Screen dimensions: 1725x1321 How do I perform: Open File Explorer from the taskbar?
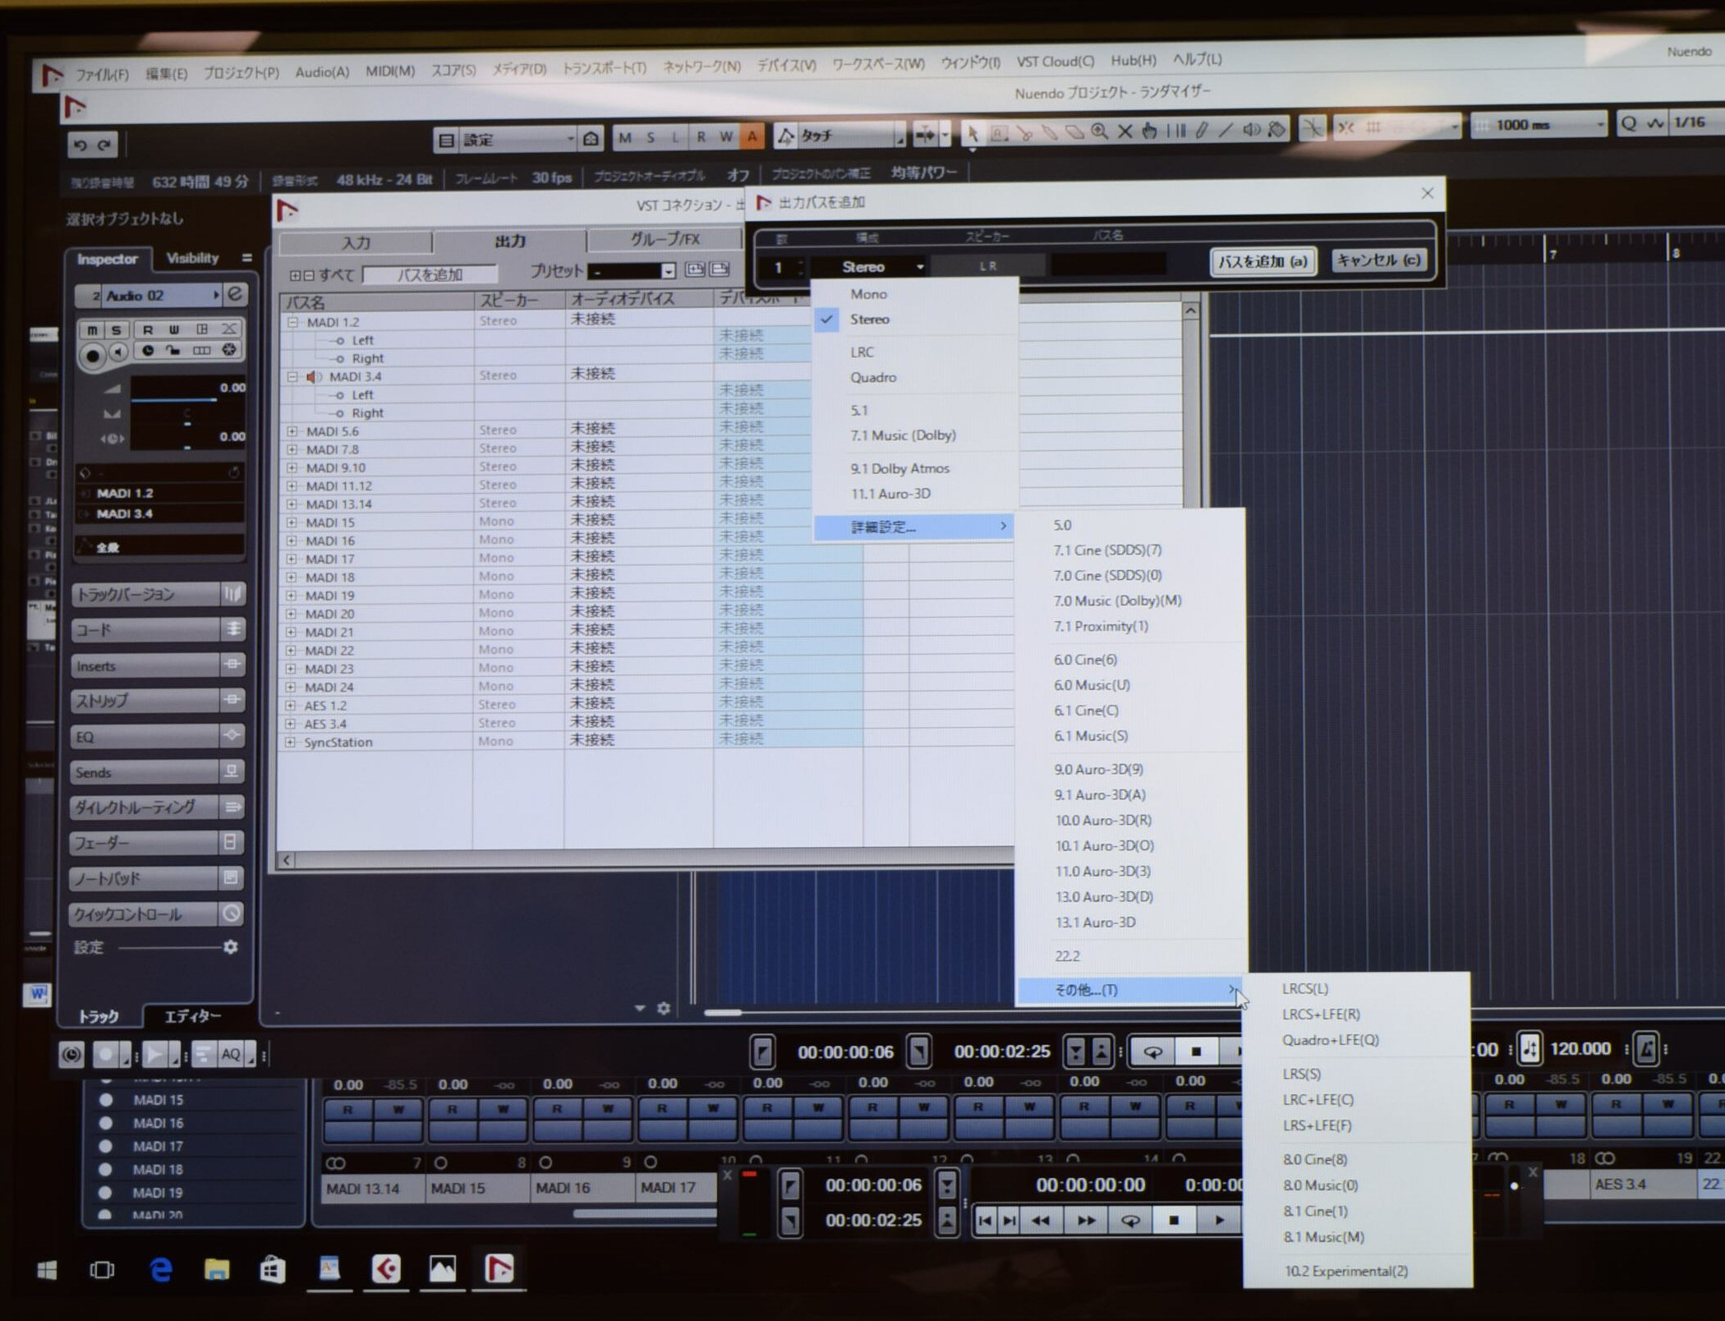point(217,1270)
